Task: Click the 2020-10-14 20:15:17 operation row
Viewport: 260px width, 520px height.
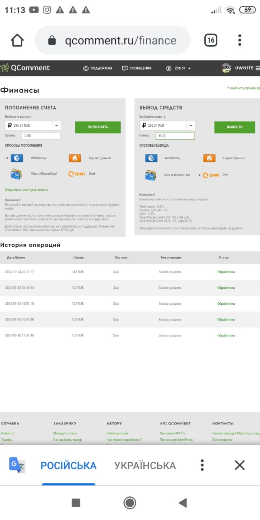Action: coord(130,272)
